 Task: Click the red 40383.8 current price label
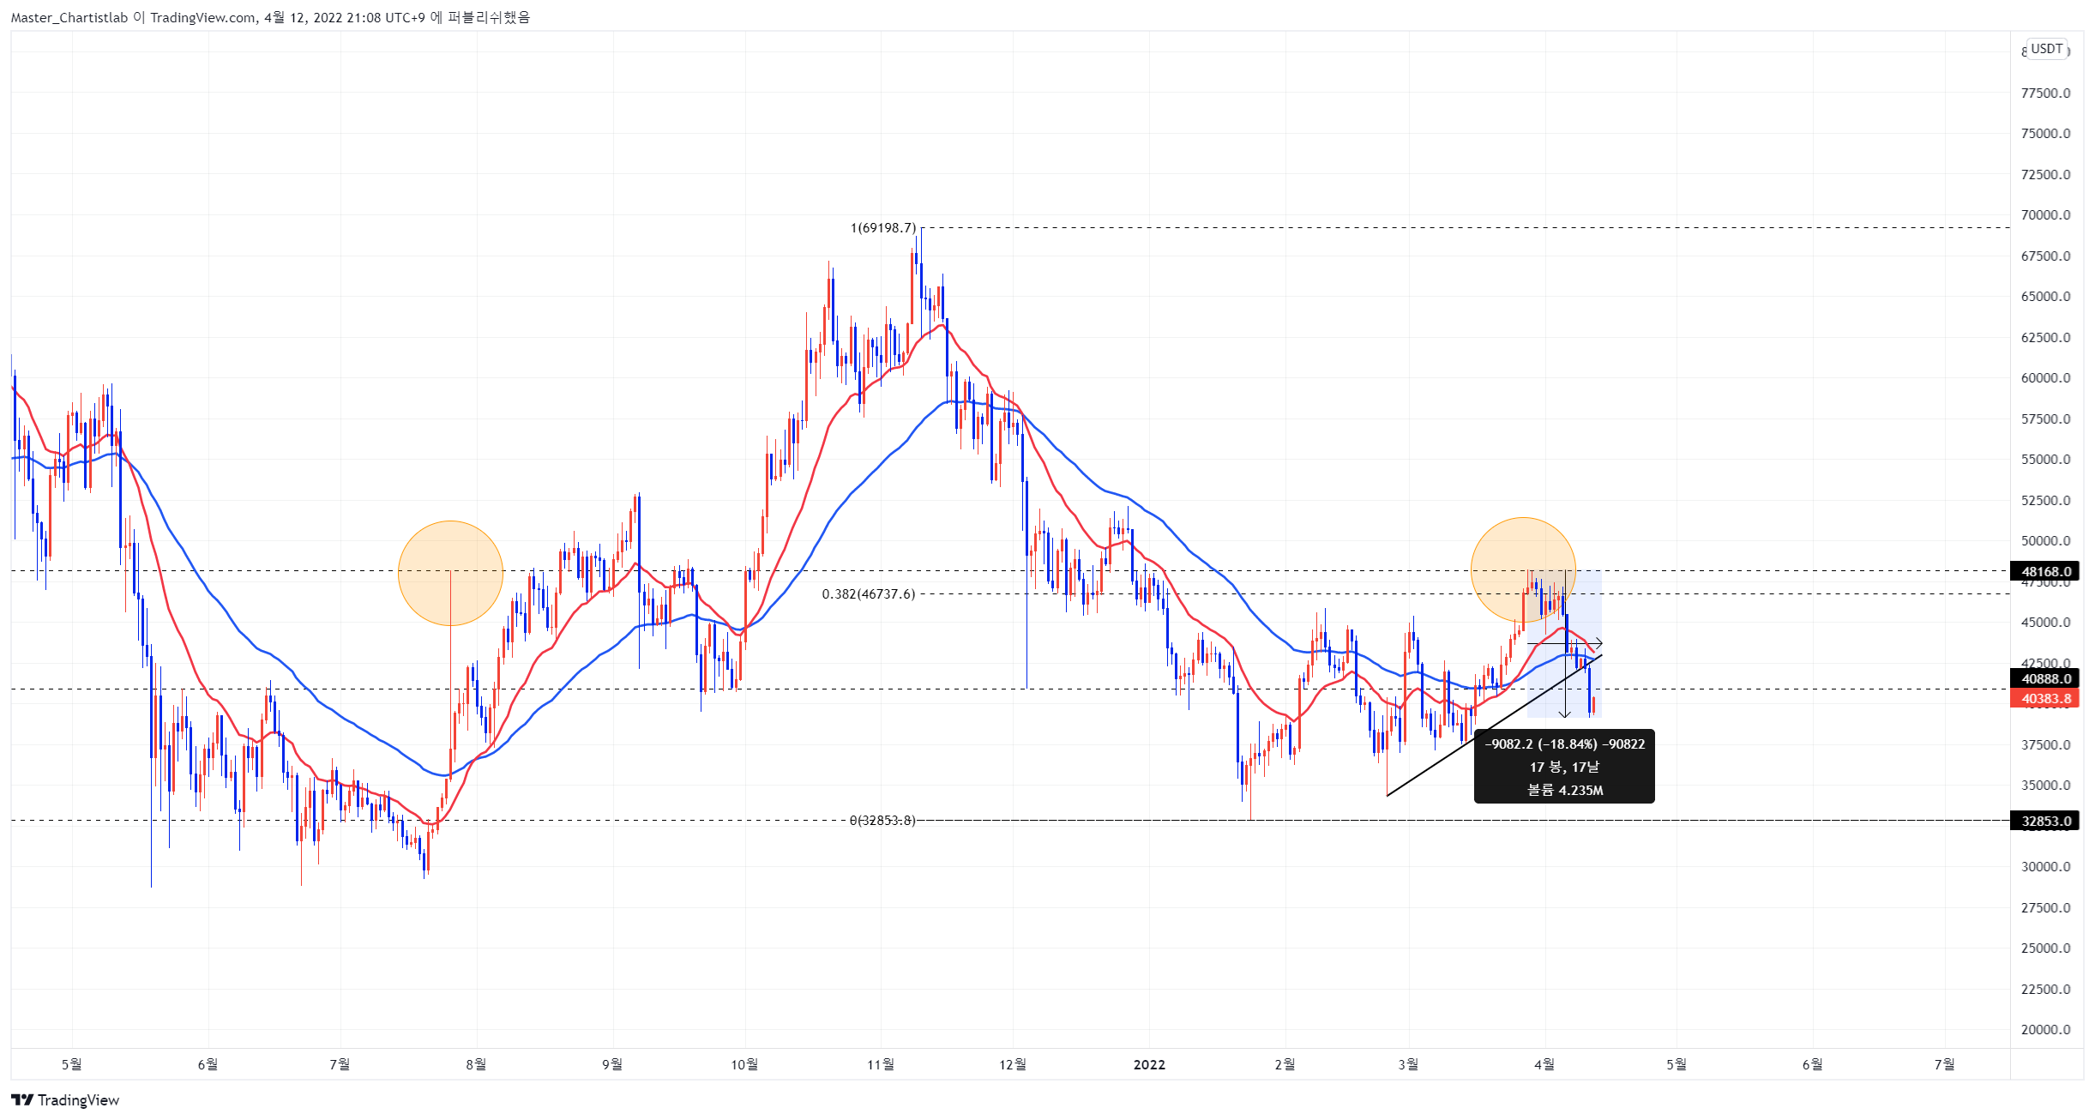(2045, 698)
